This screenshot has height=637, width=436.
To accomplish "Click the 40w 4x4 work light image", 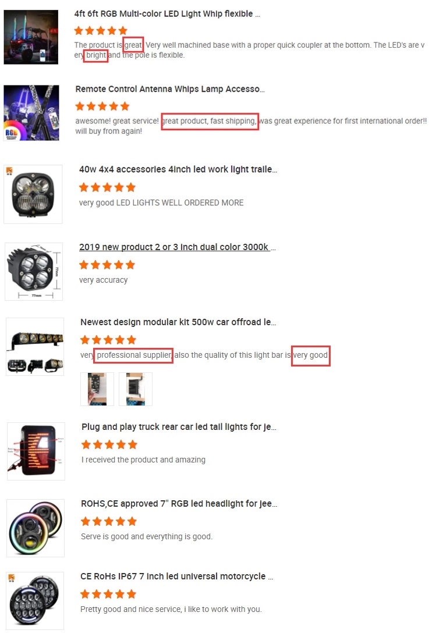I will (33, 194).
